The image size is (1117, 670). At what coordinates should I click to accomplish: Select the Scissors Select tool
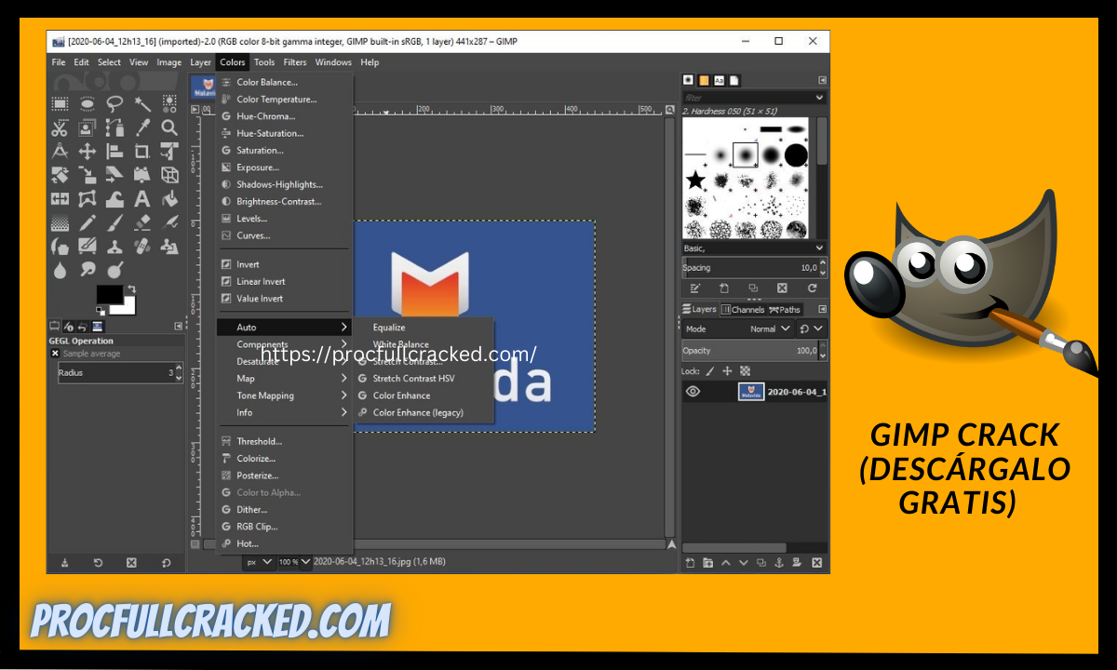pos(60,127)
